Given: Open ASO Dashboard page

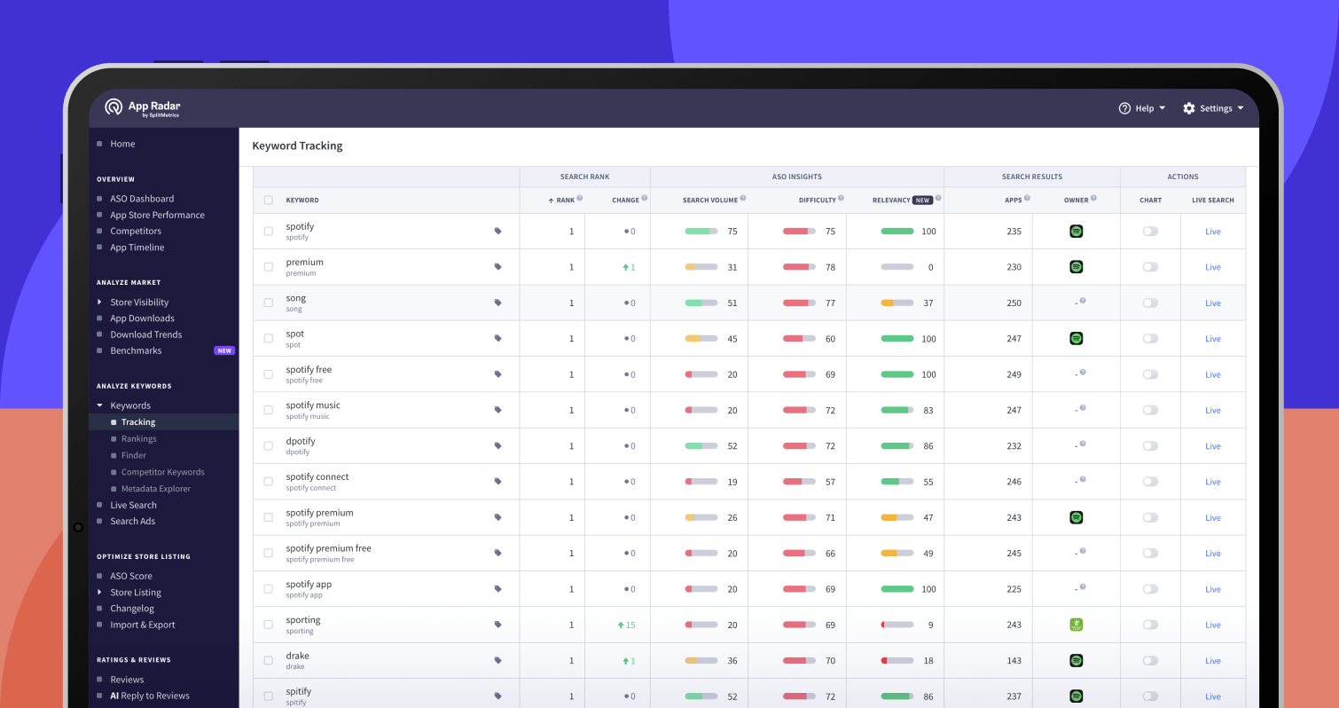Looking at the screenshot, I should [142, 199].
